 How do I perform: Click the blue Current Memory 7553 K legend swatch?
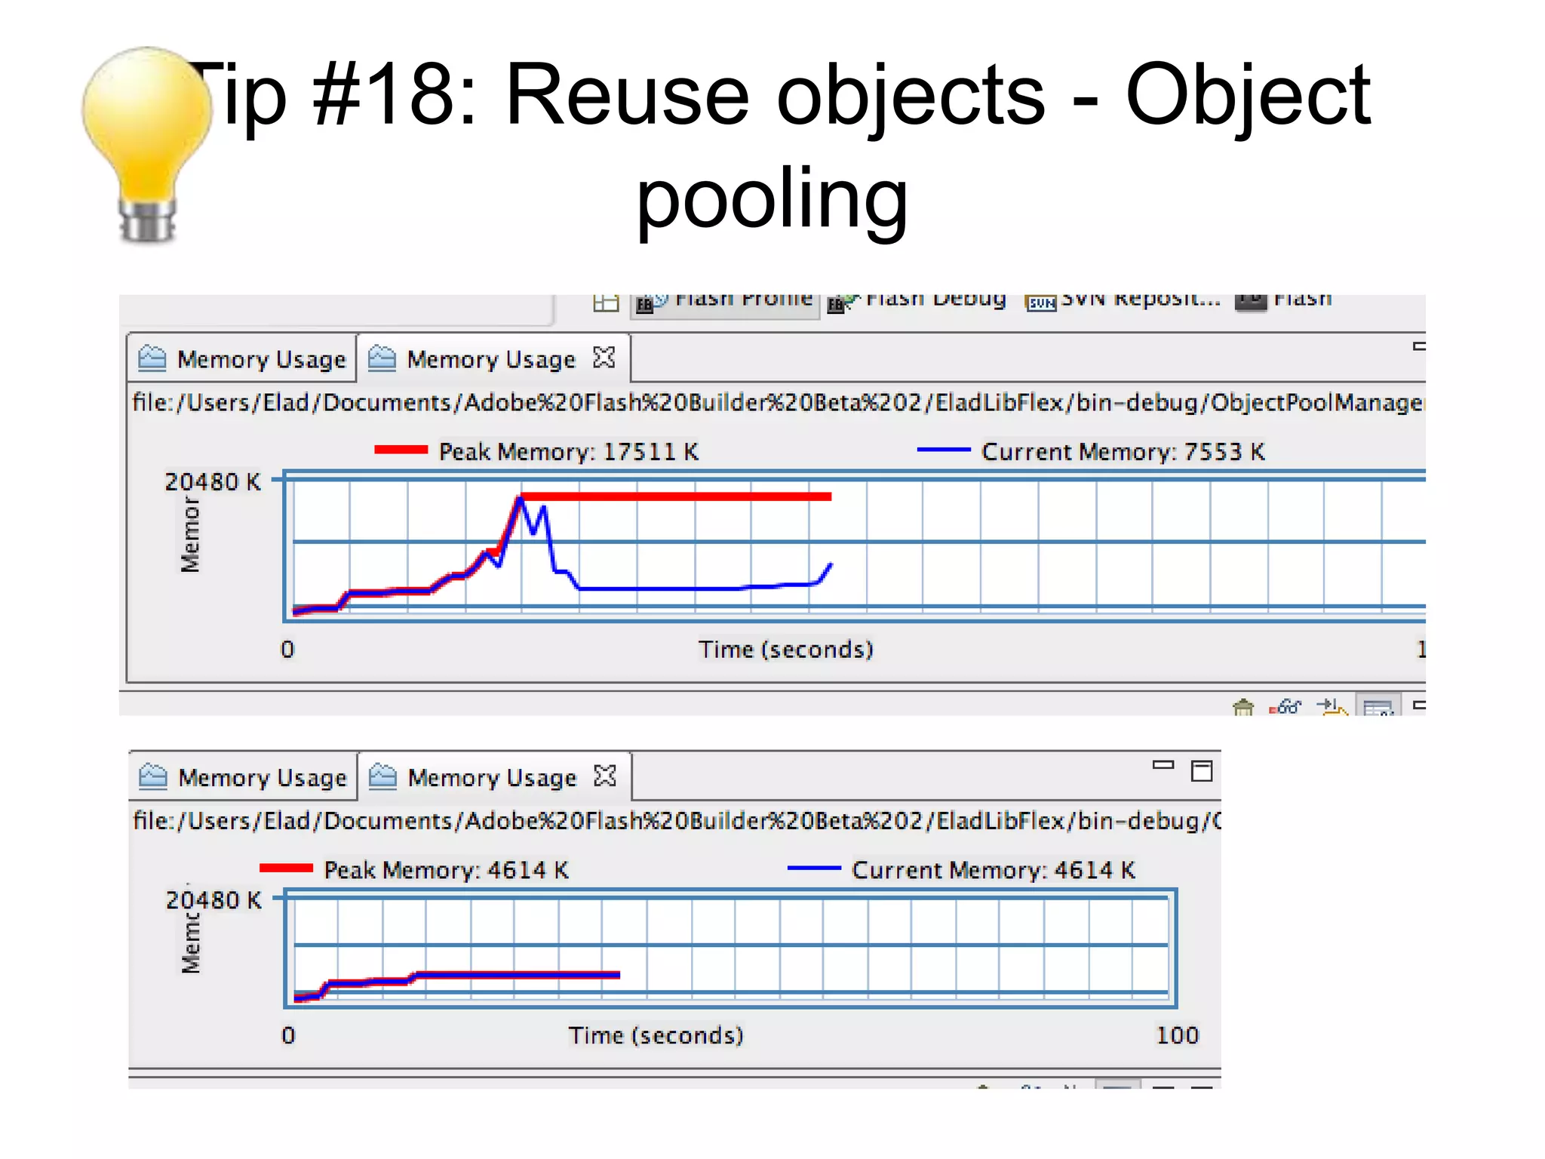coord(944,450)
